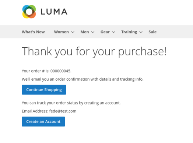Open the What's New menu item
Viewport: 193px width, 143px height.
click(x=33, y=32)
